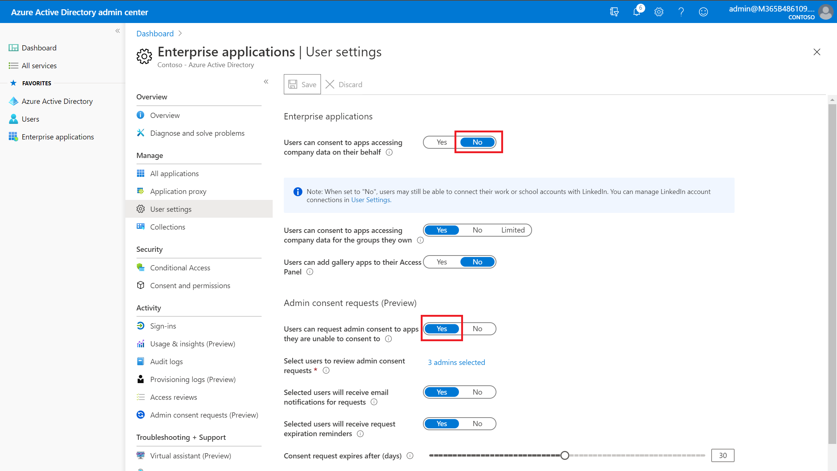Viewport: 837px width, 471px height.
Task: Collapse the Enterprise applications blade menu
Action: 266,82
